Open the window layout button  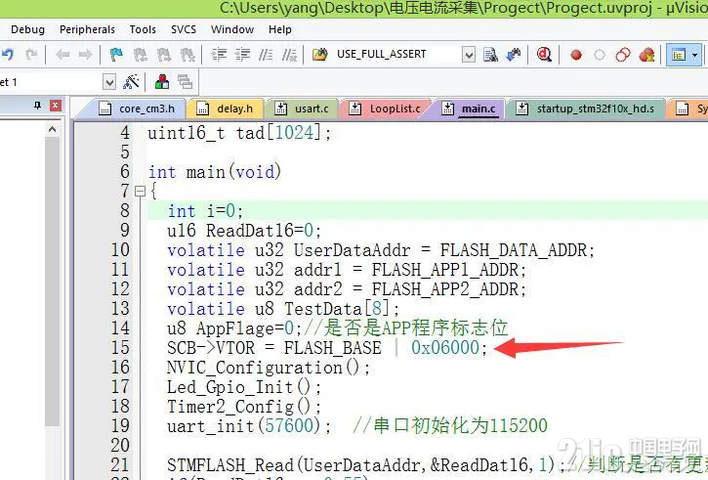coord(679,55)
